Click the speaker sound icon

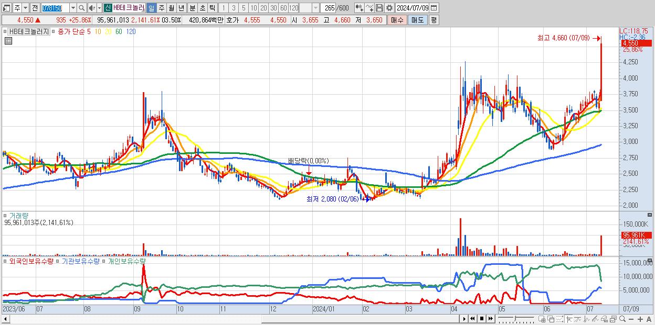[x=92, y=8]
